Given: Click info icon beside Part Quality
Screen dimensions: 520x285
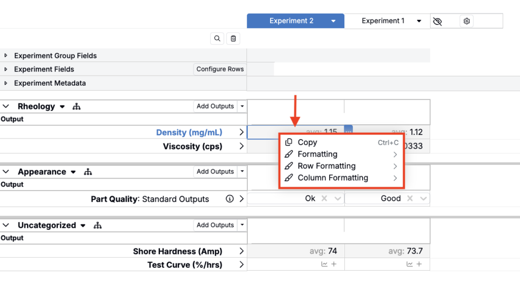Looking at the screenshot, I should tap(230, 199).
